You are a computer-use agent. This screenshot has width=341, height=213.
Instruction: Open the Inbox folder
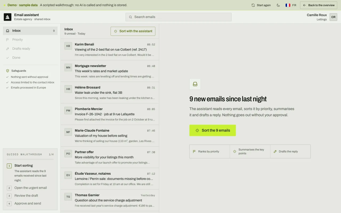(30, 31)
